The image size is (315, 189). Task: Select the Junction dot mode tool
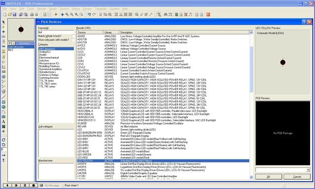pyautogui.click(x=3, y=31)
